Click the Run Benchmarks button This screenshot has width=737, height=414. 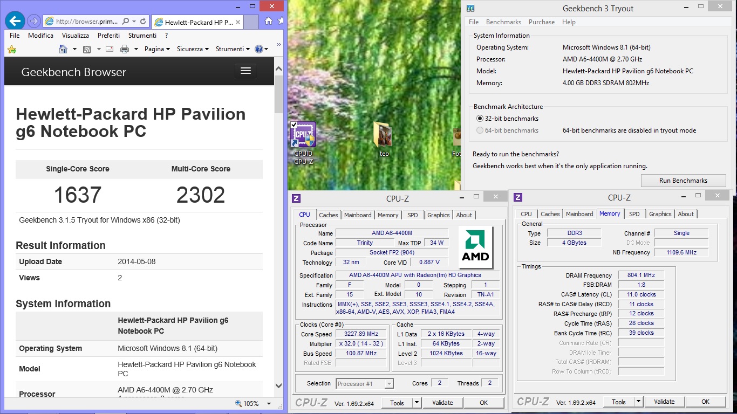pos(683,181)
